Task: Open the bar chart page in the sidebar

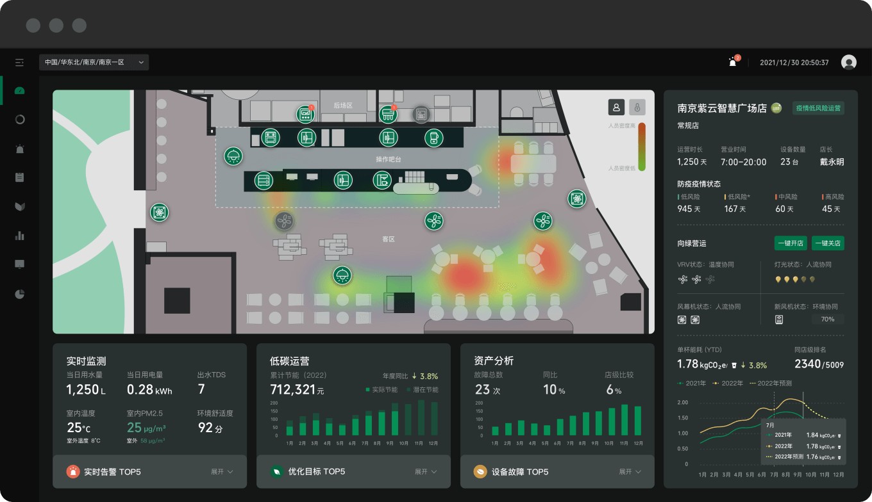Action: pos(19,235)
